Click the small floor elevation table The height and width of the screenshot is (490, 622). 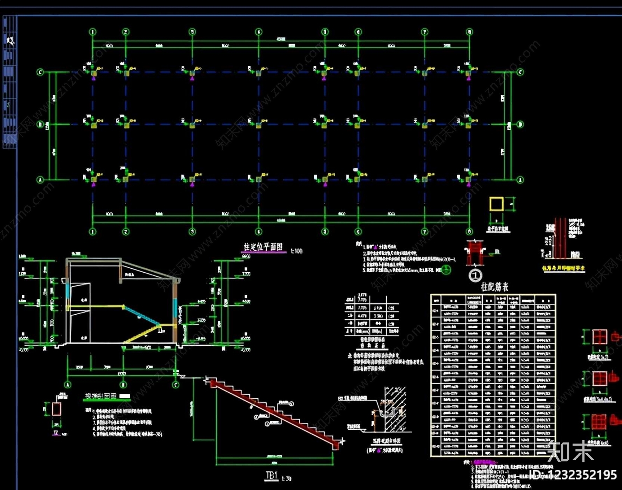point(372,315)
